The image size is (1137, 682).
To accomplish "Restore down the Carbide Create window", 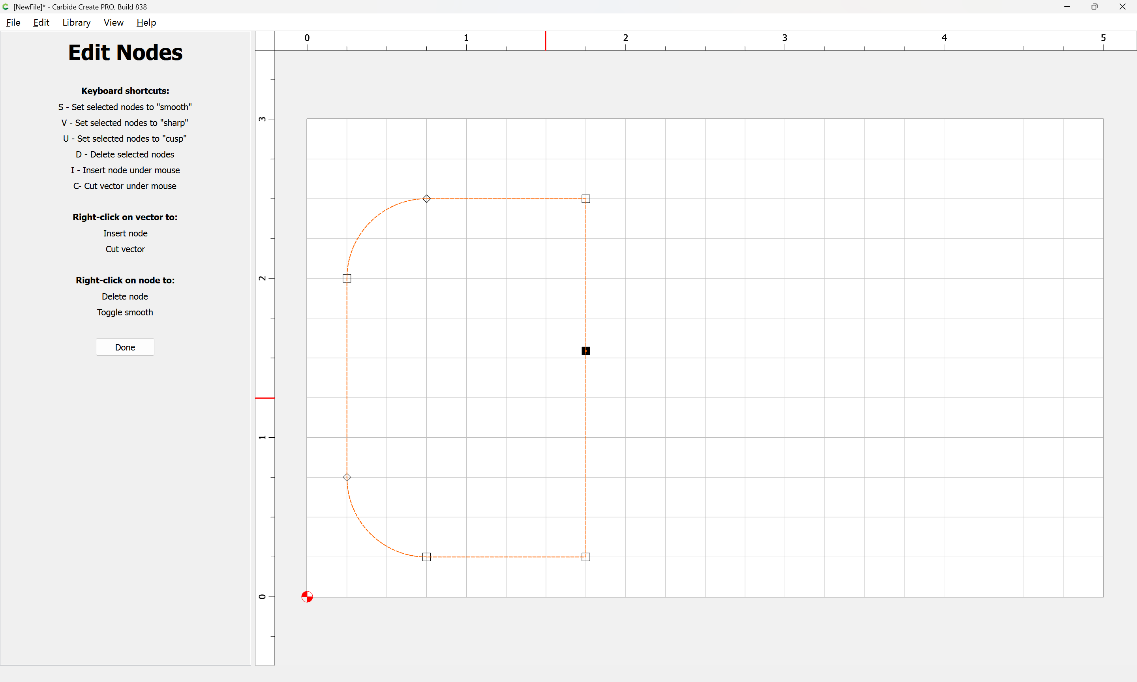I will pyautogui.click(x=1094, y=7).
